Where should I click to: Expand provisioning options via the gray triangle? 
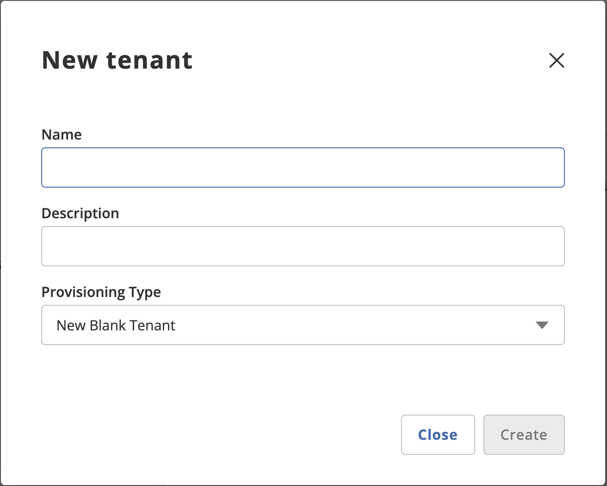(542, 325)
